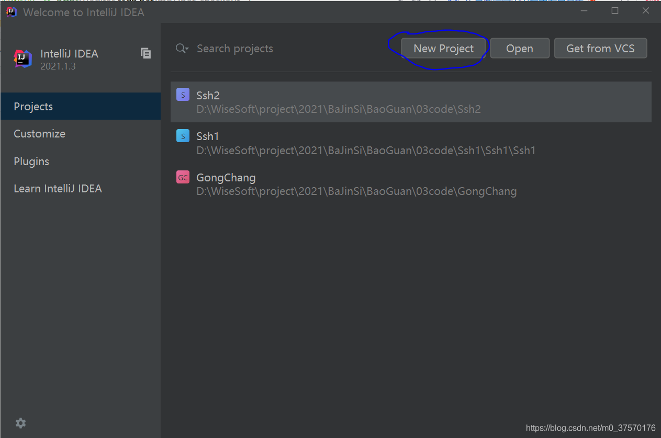Click the path ending in 03code\GongChang
The height and width of the screenshot is (438, 661).
point(356,191)
